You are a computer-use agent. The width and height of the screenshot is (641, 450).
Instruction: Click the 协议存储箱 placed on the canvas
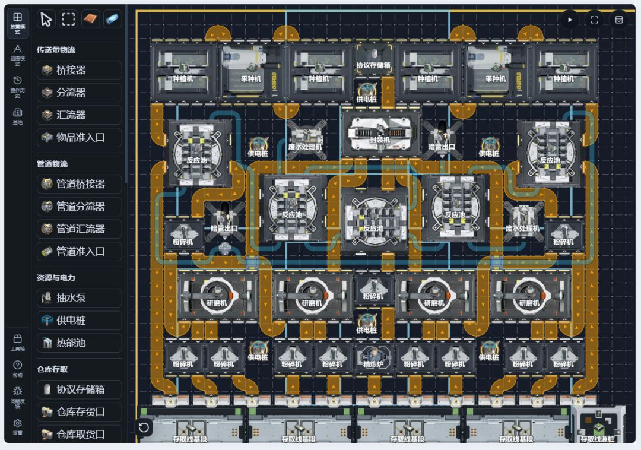(373, 59)
